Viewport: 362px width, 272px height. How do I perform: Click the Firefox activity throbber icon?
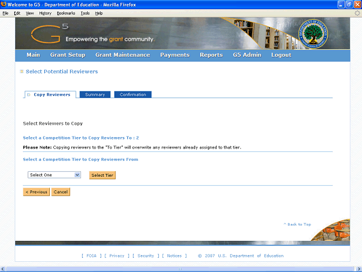point(357,13)
